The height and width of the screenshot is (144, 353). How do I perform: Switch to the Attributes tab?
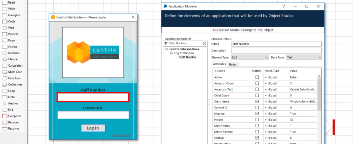pos(219,64)
